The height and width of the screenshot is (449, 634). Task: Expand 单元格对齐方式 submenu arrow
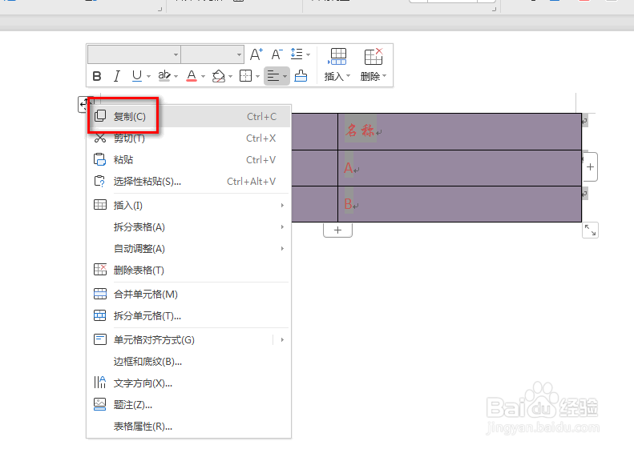pos(282,340)
